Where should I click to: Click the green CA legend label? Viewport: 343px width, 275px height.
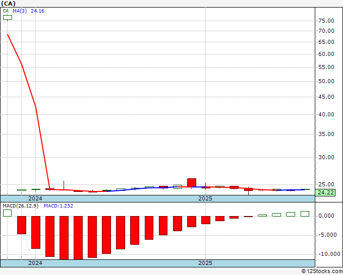(x=6, y=11)
